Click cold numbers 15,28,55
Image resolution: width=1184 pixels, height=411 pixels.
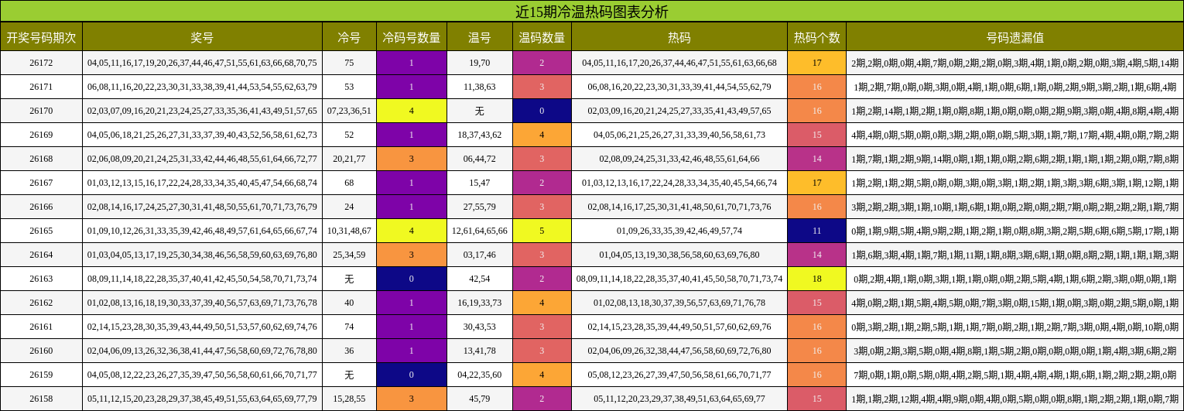[x=349, y=399]
